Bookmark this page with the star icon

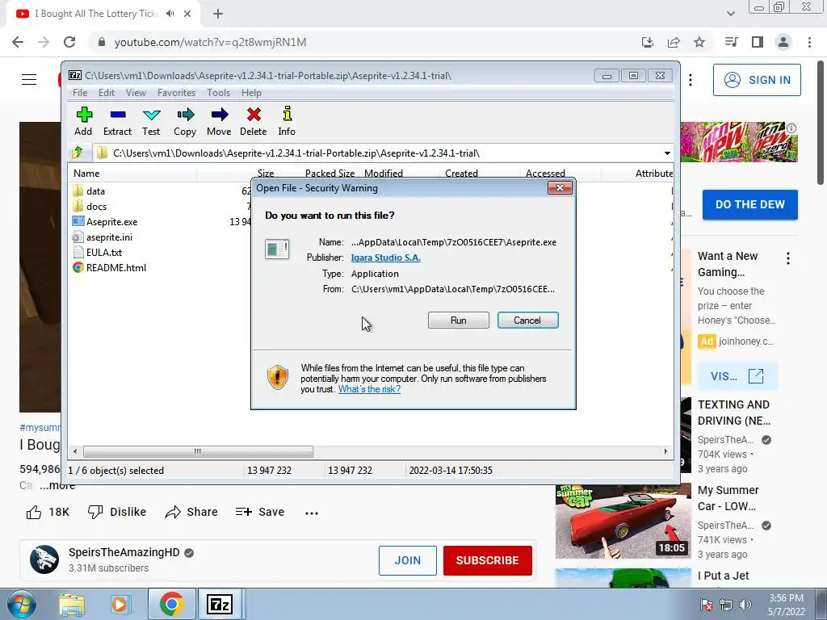tap(699, 42)
